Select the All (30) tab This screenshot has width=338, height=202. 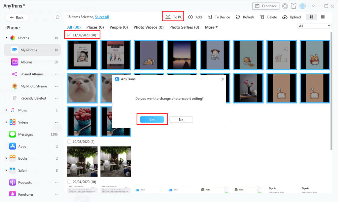[x=74, y=27]
